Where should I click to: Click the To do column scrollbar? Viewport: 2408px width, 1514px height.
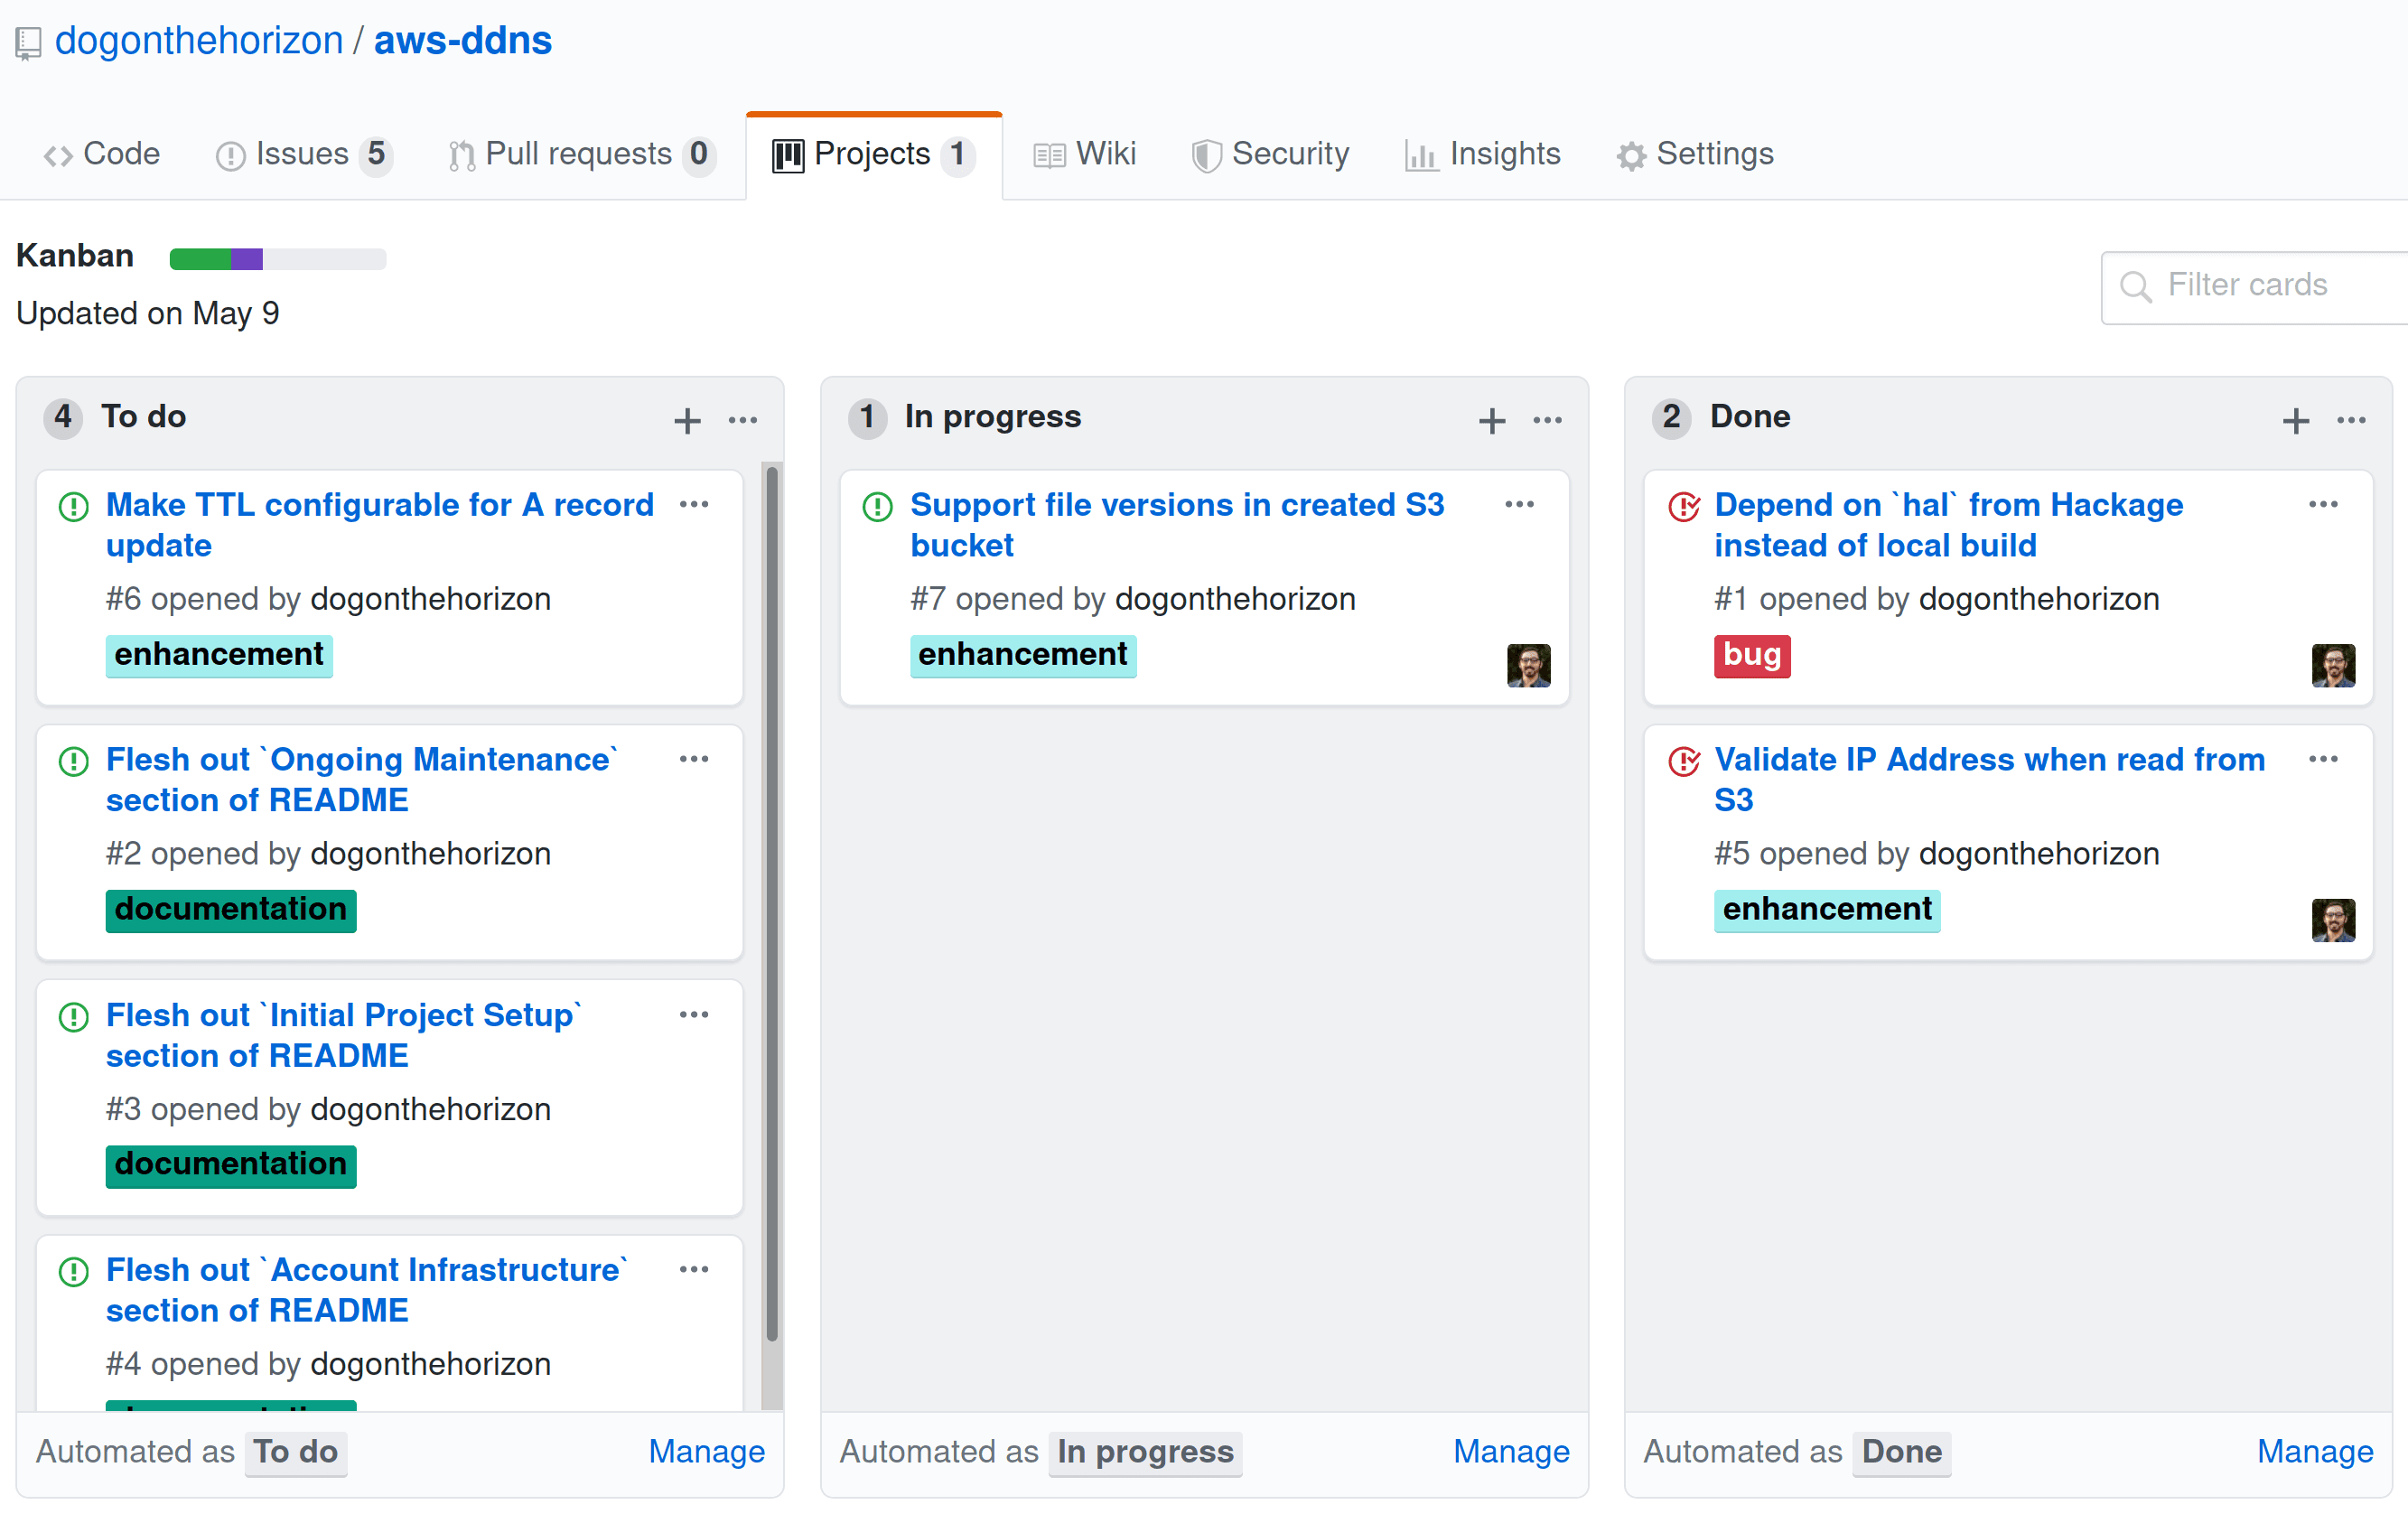[x=771, y=905]
